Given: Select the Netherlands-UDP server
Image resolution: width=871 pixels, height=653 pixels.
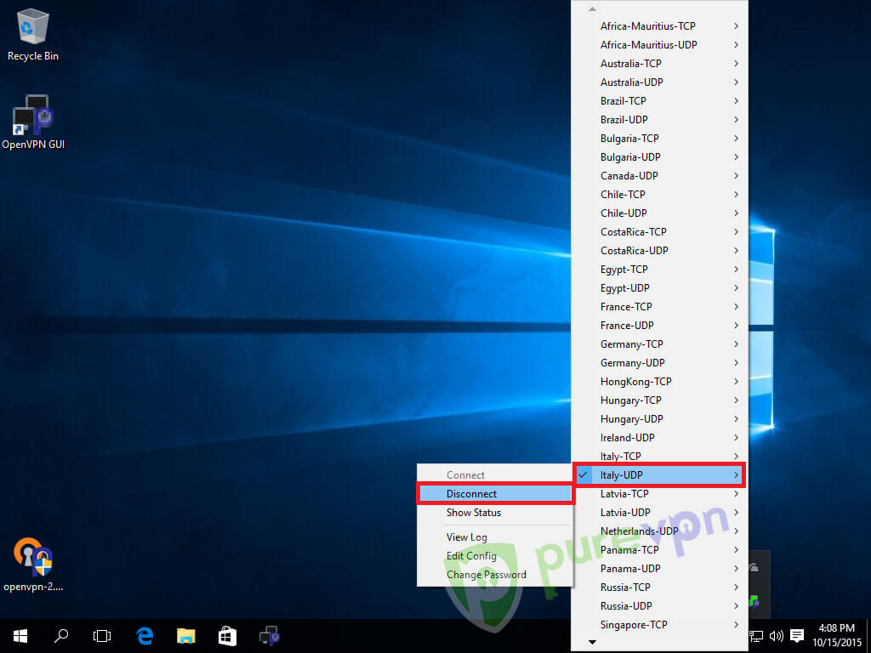Looking at the screenshot, I should click(x=659, y=531).
